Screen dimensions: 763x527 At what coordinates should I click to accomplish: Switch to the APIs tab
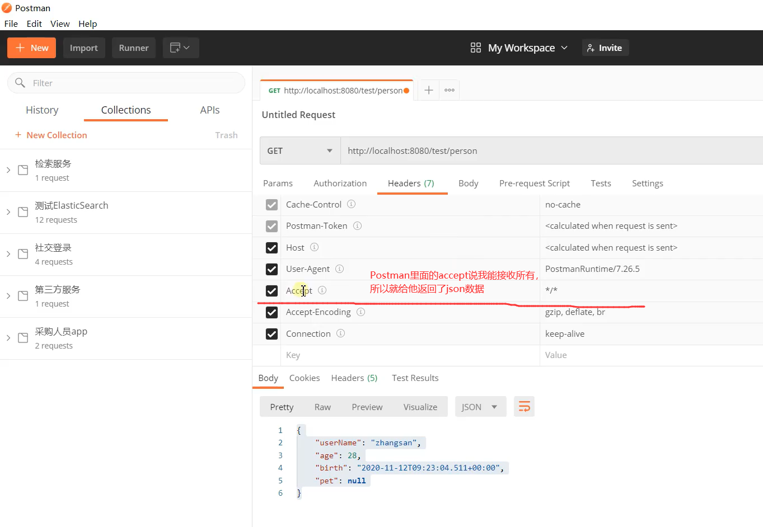click(x=210, y=110)
